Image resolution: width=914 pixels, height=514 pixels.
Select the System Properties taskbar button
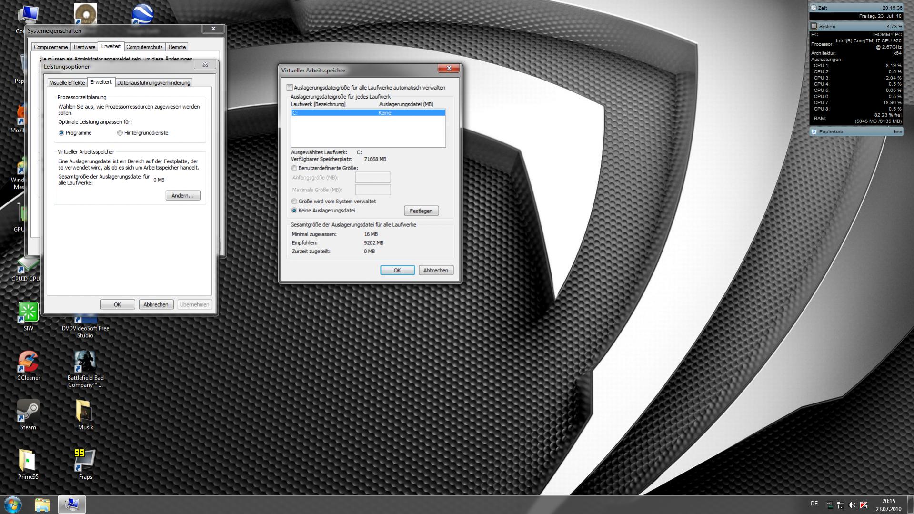click(71, 504)
